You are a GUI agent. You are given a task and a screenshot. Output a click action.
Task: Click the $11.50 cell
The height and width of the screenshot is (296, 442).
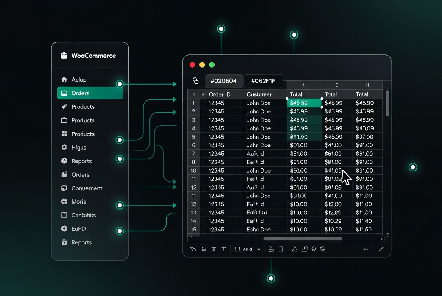click(367, 230)
